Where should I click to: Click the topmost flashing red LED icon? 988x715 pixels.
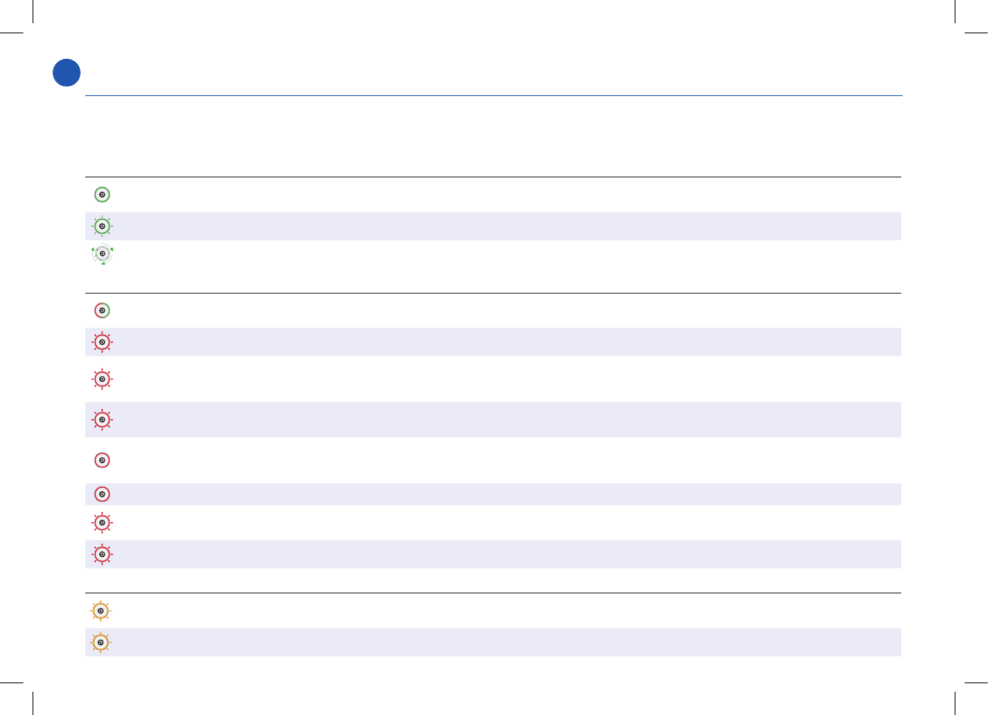pyautogui.click(x=102, y=342)
